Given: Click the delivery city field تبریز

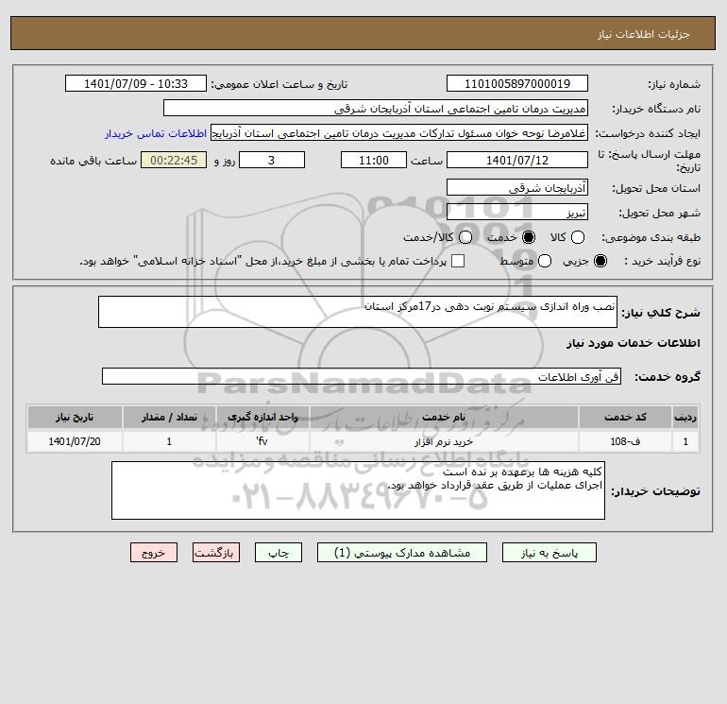Looking at the screenshot, I should click(517, 212).
